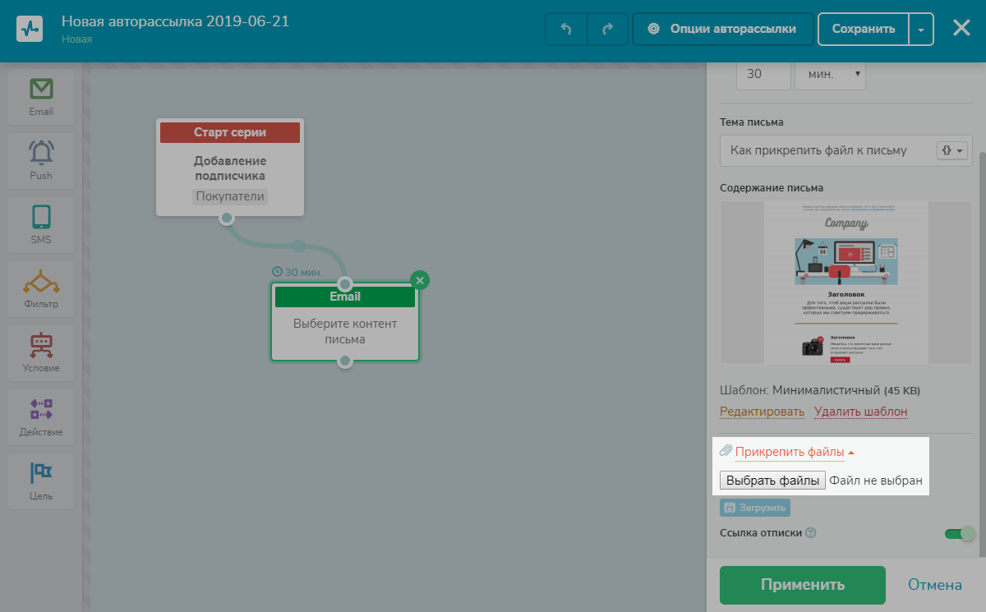Choose the Цель flag icon
The image size is (986, 612).
pyautogui.click(x=41, y=473)
